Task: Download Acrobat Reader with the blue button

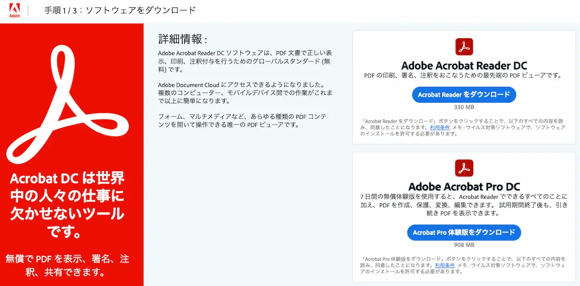Action: [464, 95]
